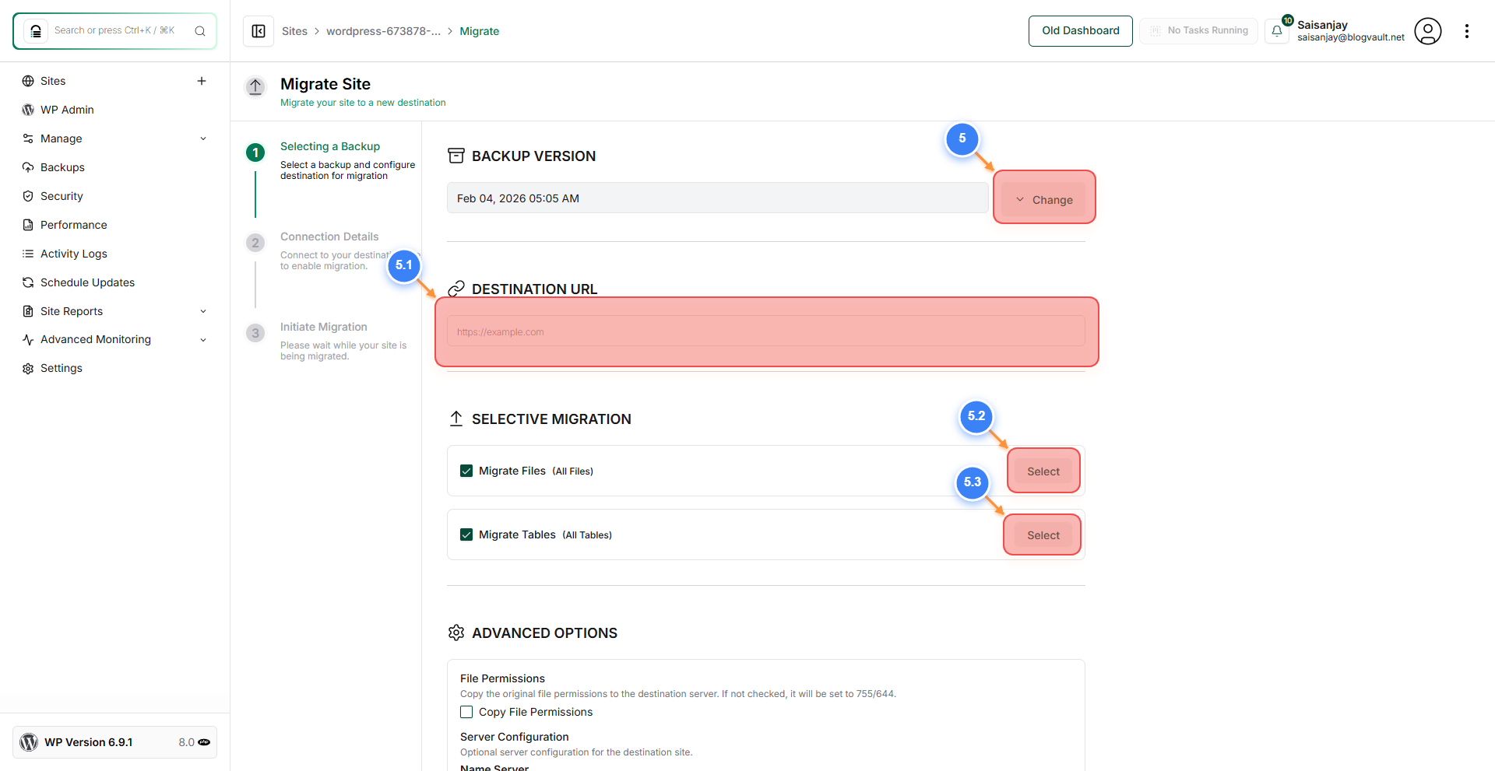Screen dimensions: 1495x771
Task: Toggle the sidebar collapse panel icon
Action: 259,31
